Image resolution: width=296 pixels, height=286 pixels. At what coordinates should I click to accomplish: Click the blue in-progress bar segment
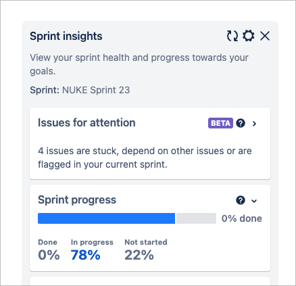click(x=106, y=218)
